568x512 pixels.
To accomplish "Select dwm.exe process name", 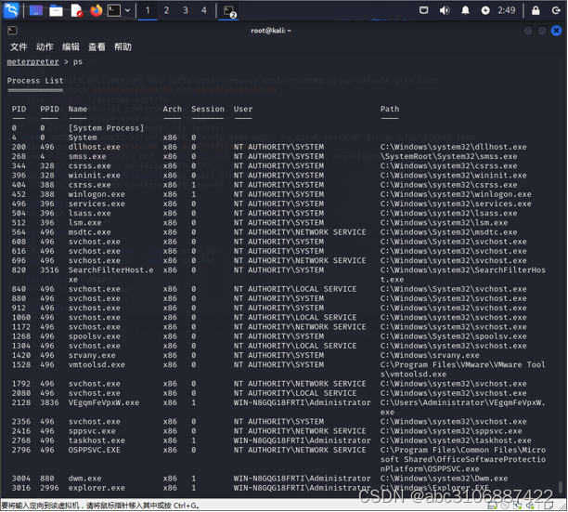I will [84, 479].
